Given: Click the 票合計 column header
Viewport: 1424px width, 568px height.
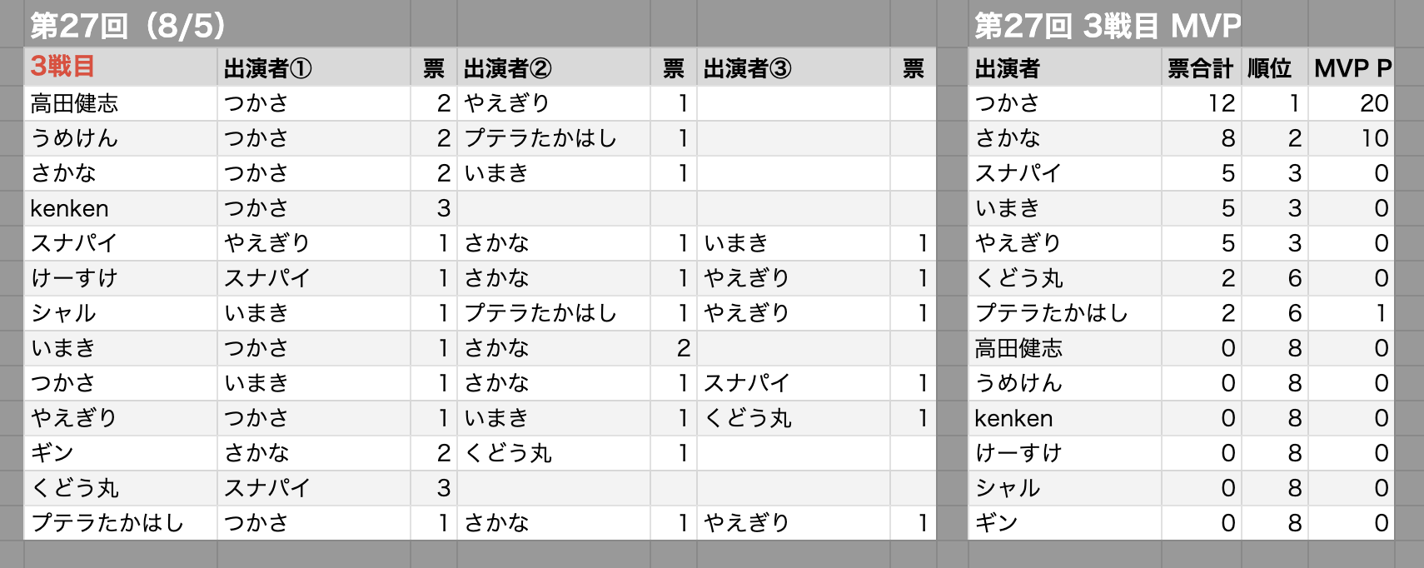Looking at the screenshot, I should [x=1201, y=67].
